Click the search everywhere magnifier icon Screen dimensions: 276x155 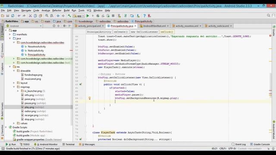pos(268,15)
